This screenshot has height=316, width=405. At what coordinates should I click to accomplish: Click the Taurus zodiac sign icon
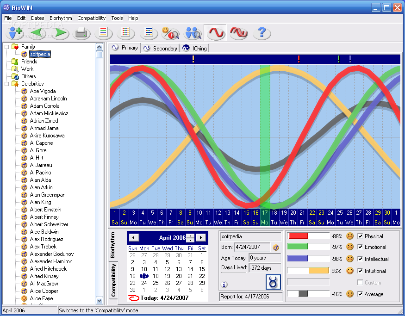point(273,282)
